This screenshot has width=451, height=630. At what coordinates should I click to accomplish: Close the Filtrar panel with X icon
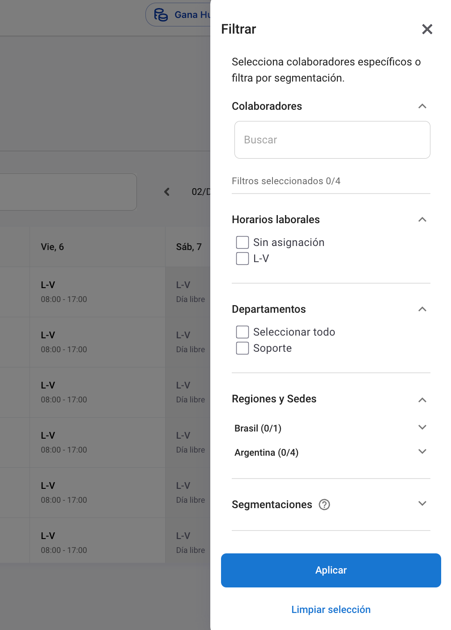pos(427,29)
